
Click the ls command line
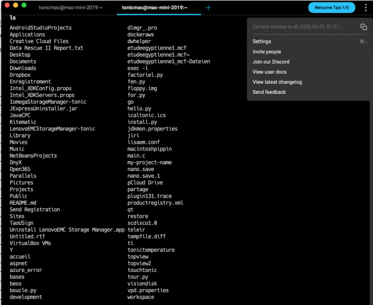pos(13,18)
